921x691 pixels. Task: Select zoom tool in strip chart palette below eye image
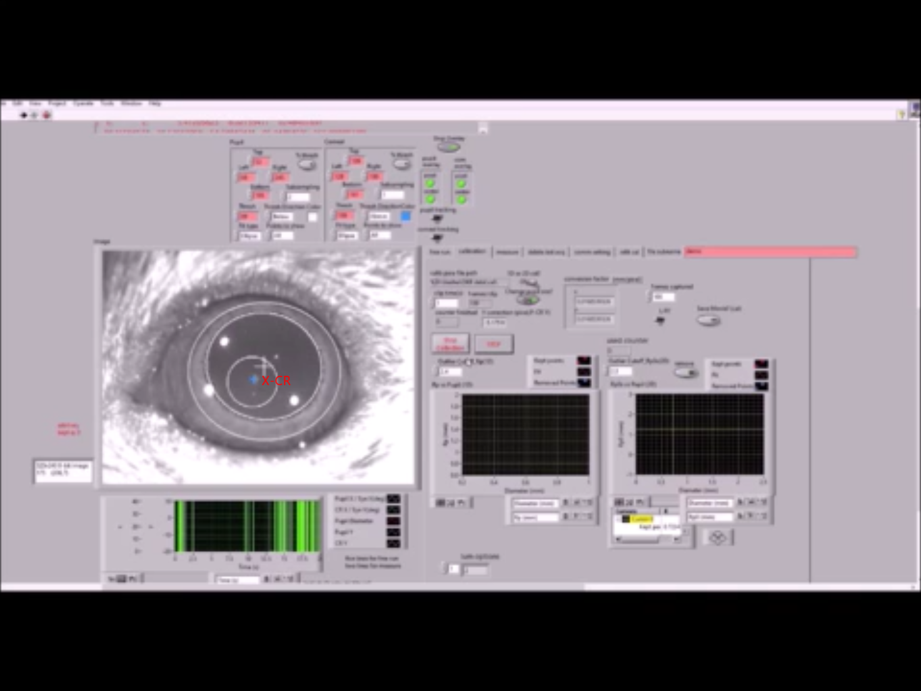(122, 578)
